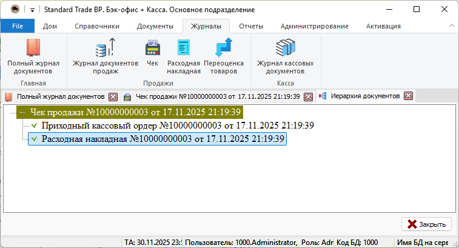The height and width of the screenshot is (248, 459).
Task: Switch to the Справочники ribbon tab
Action: (97, 26)
